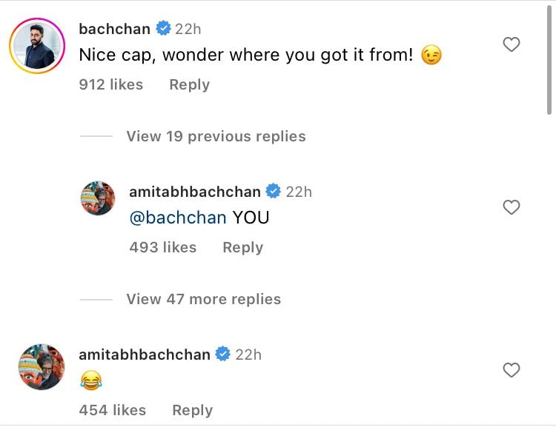Screen dimensions: 556x430
Task: Reply to amitabhbachchan's "YOU" comment
Action: [242, 247]
